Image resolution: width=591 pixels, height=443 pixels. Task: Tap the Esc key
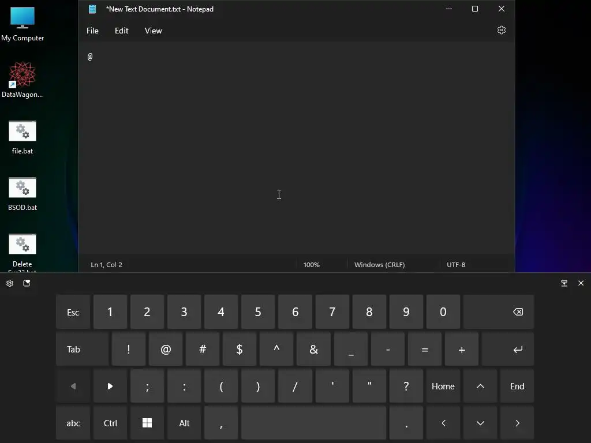pos(73,312)
